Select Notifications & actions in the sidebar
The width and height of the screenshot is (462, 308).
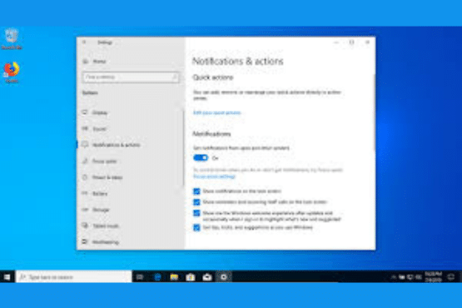point(116,145)
